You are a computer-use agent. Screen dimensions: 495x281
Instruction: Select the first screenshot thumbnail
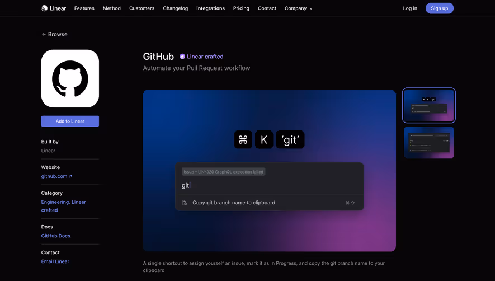(x=428, y=105)
